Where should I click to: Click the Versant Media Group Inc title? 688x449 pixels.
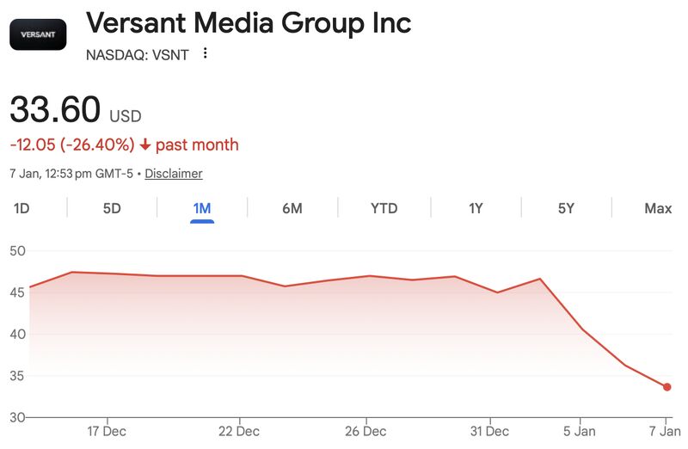(x=249, y=22)
